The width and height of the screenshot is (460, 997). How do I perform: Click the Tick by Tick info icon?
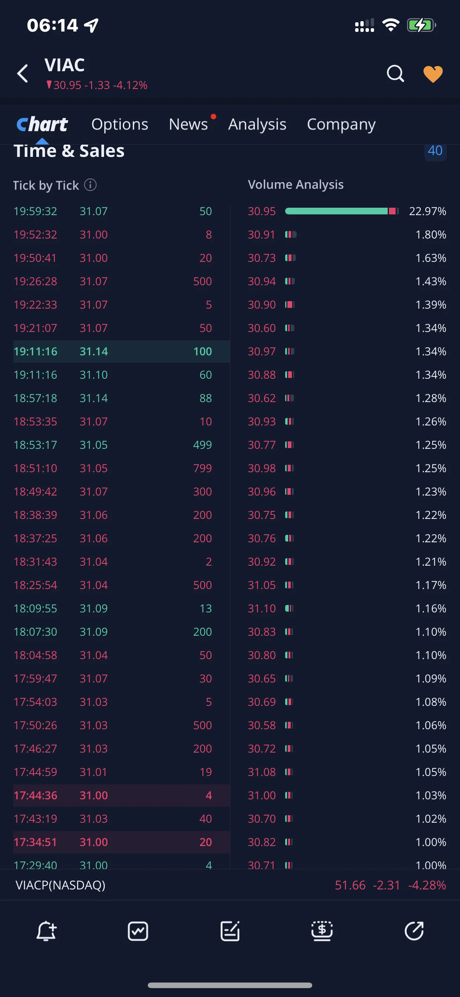coord(90,185)
